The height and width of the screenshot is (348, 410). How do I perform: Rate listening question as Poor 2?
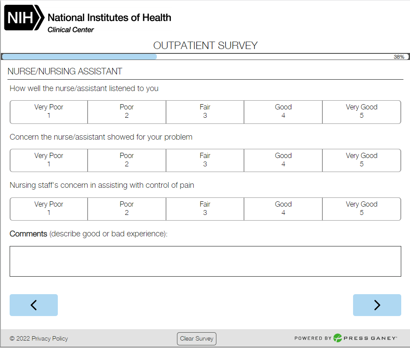coord(127,112)
